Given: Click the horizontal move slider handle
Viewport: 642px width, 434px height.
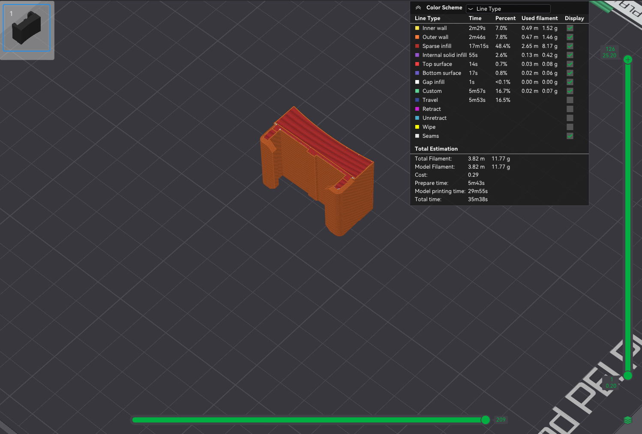Looking at the screenshot, I should 485,420.
